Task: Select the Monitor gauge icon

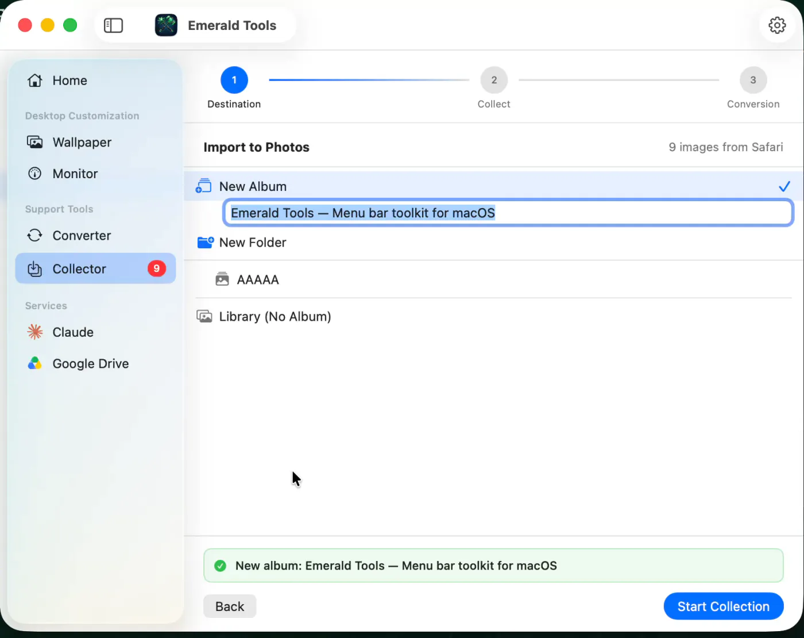Action: point(35,174)
